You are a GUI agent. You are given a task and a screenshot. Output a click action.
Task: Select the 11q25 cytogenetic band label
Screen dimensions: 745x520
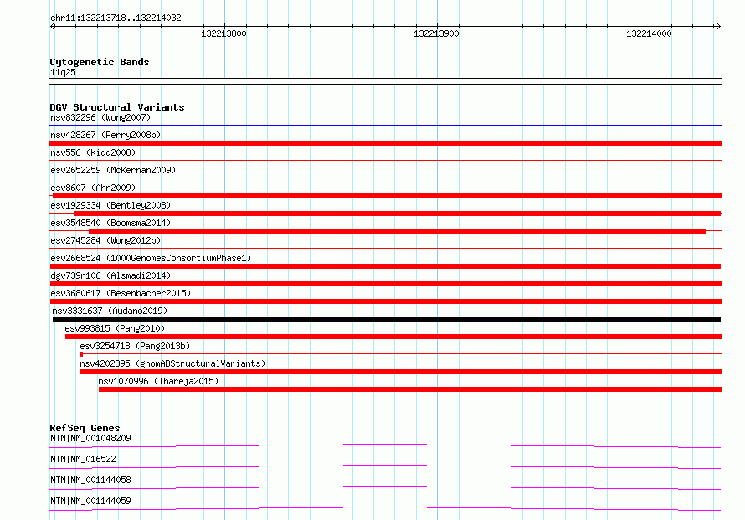(63, 72)
